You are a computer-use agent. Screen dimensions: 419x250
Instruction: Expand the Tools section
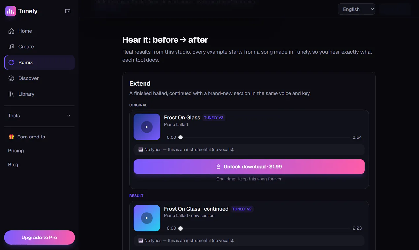point(39,116)
